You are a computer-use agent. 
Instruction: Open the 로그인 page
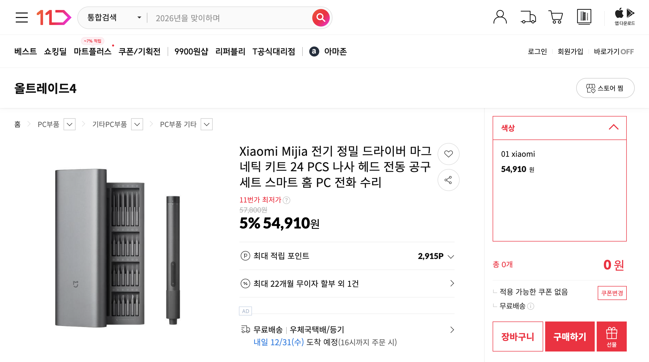(537, 51)
